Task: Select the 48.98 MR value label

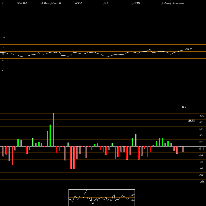Action: [191, 121]
